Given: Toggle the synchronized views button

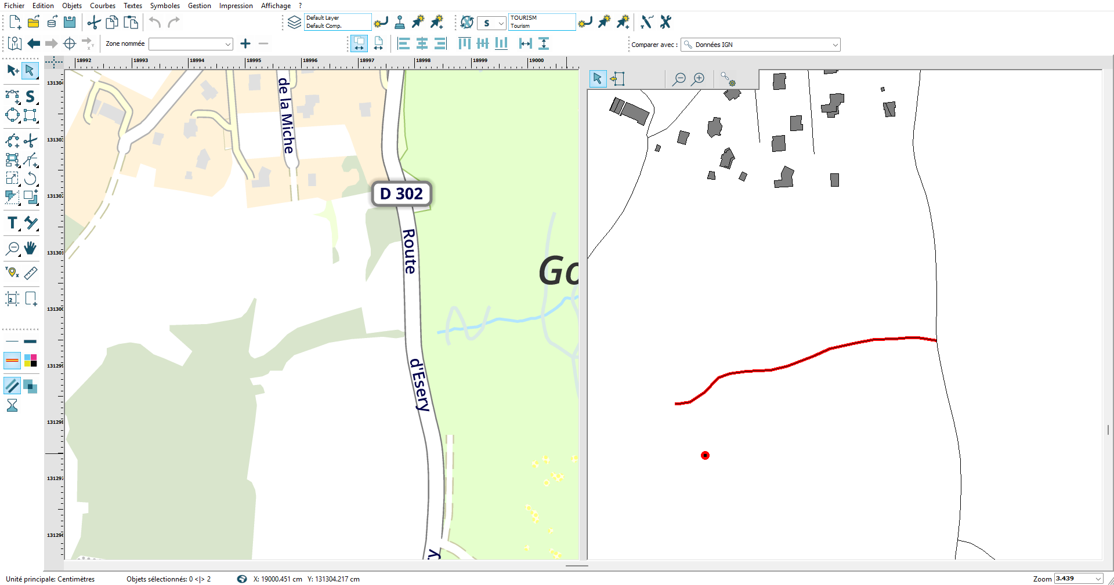Looking at the screenshot, I should [359, 43].
